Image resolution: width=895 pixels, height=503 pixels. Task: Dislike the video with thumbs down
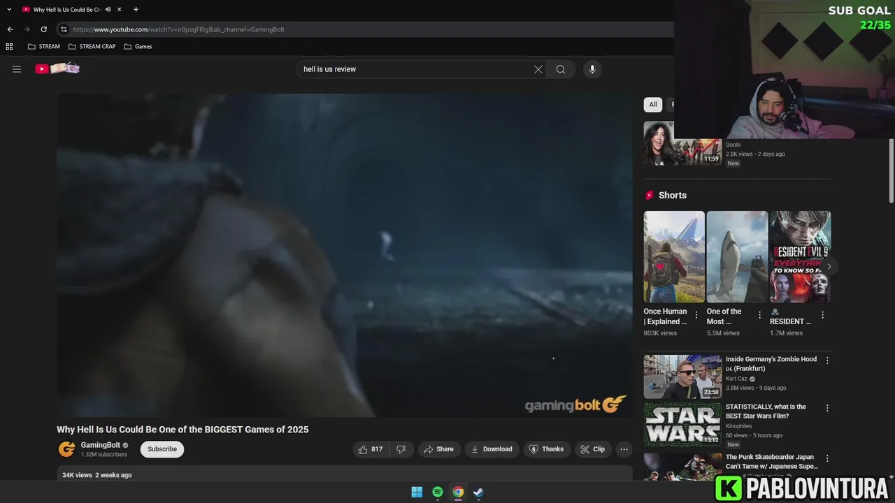(401, 449)
